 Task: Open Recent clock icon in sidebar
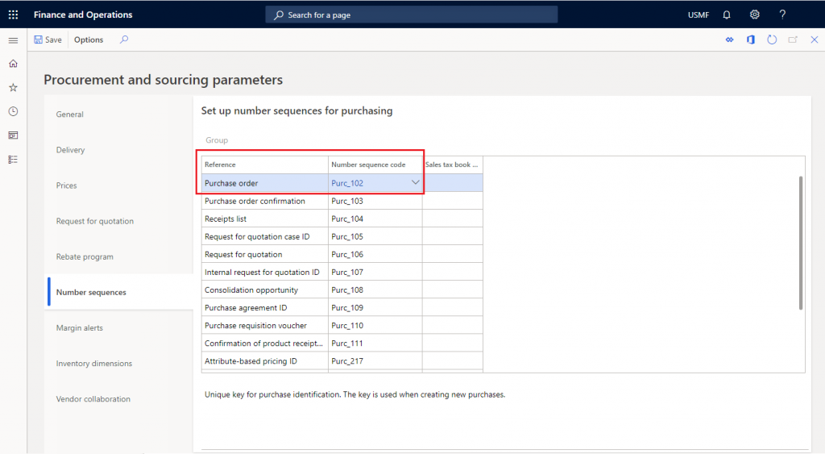click(13, 111)
